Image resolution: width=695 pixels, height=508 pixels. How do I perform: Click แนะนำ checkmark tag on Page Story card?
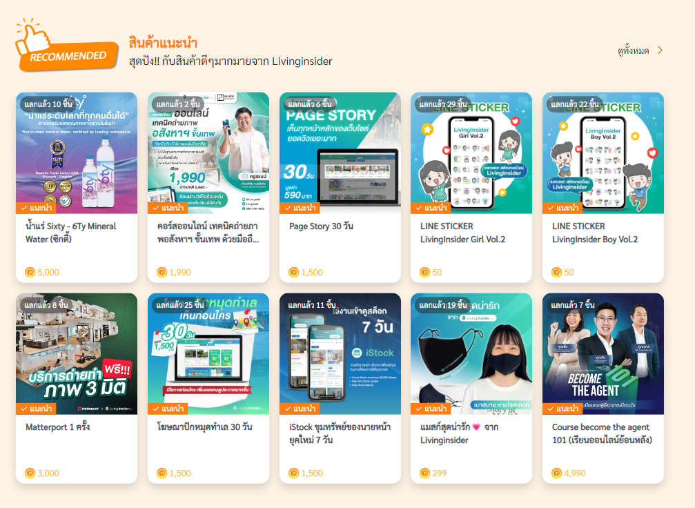(300, 208)
